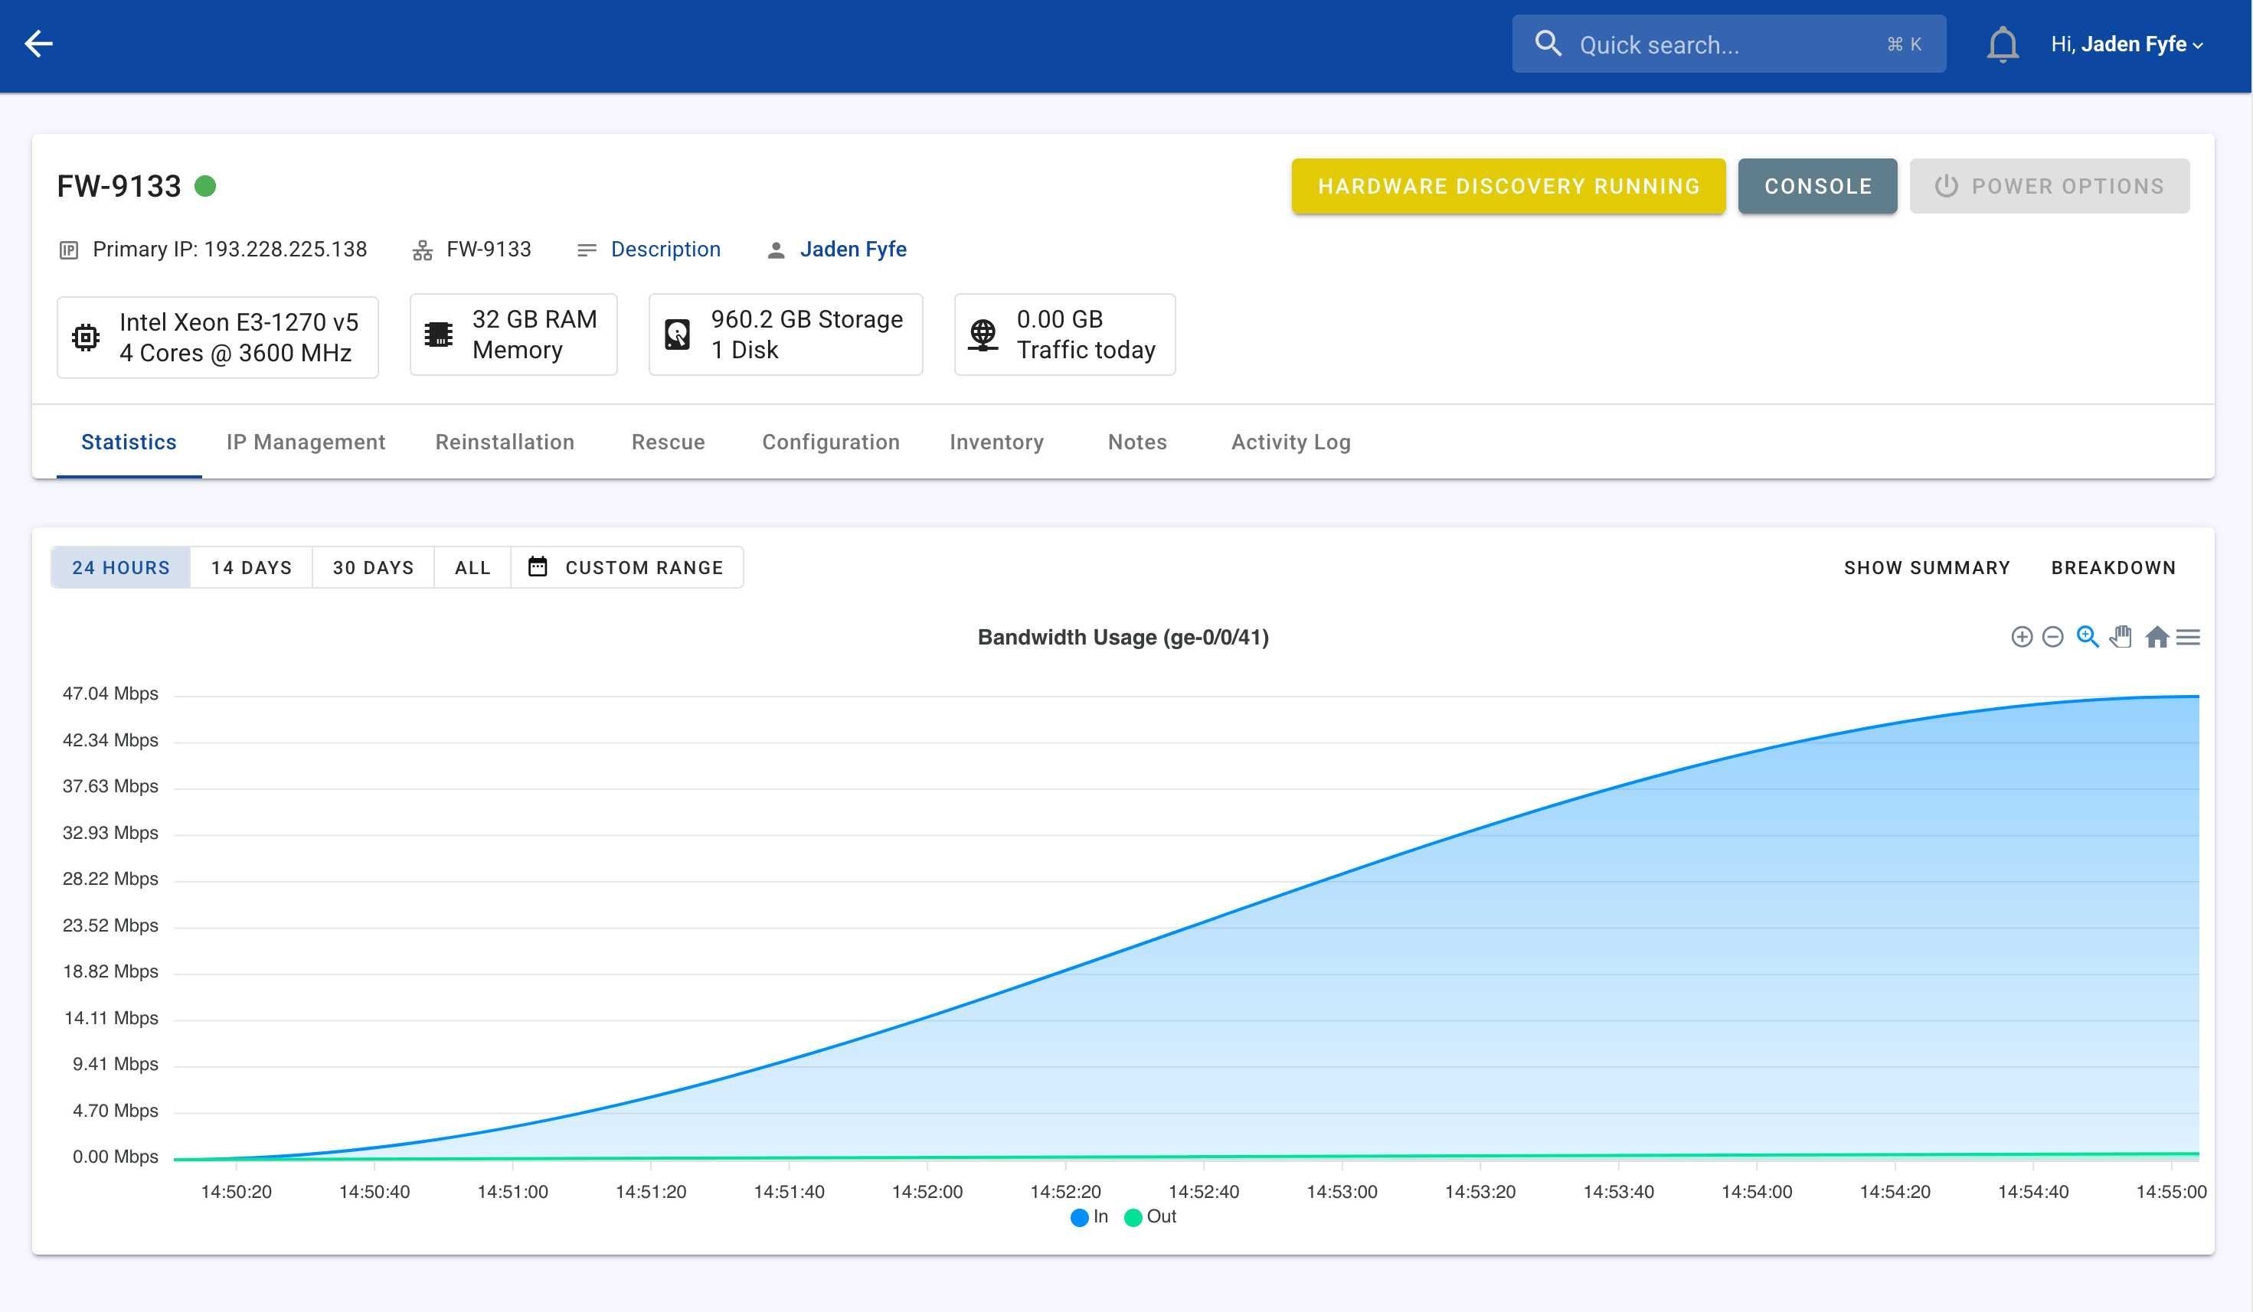Zoom out on the bandwidth chart
Screen dimensions: 2253x1312
[x=2052, y=636]
